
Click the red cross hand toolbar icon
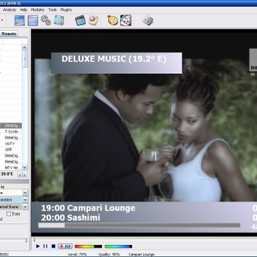94,21
